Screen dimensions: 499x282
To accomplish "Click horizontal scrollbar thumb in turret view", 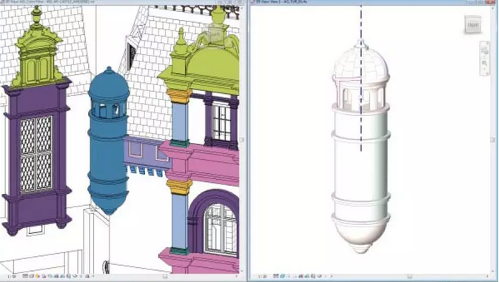I will coord(409,277).
